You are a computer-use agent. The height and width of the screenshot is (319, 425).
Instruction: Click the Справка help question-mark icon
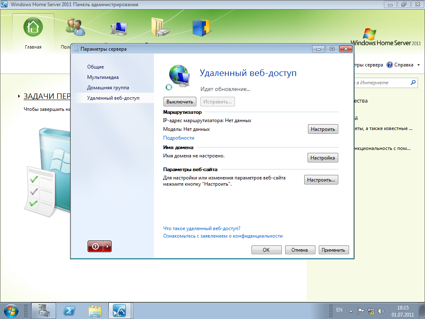click(x=389, y=65)
